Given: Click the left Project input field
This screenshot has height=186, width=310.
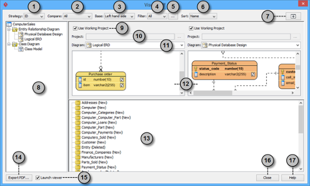Looking at the screenshot, I should [x=130, y=37].
